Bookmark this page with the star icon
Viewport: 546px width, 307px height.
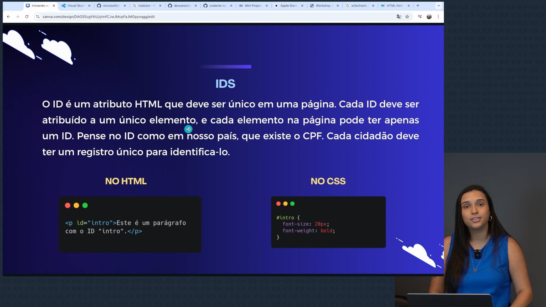click(x=407, y=17)
